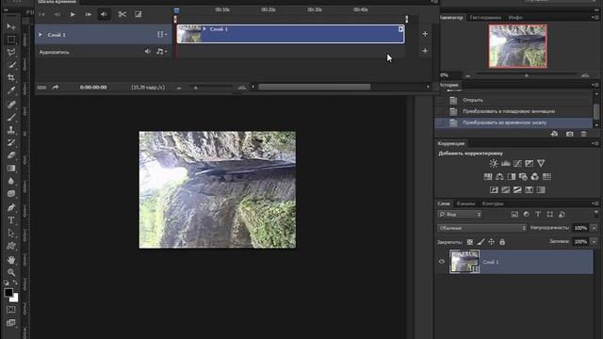The height and width of the screenshot is (339, 603).
Task: Toggle pixel layer filter in Layers panel
Action: point(514,215)
